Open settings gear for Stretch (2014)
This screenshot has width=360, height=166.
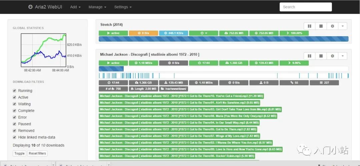coord(332,26)
